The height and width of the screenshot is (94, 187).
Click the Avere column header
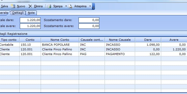point(174,40)
